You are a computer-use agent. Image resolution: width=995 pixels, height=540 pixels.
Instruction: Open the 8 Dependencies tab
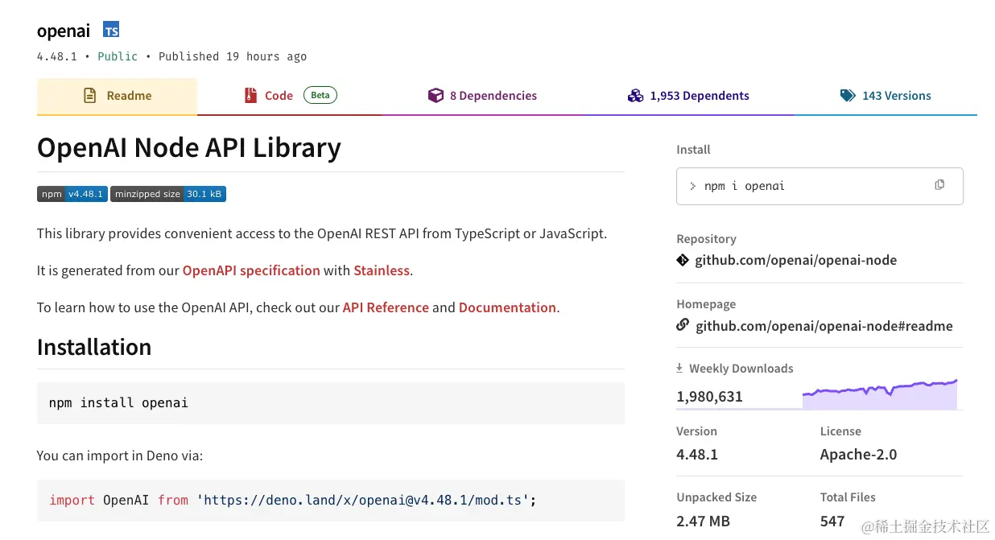482,96
